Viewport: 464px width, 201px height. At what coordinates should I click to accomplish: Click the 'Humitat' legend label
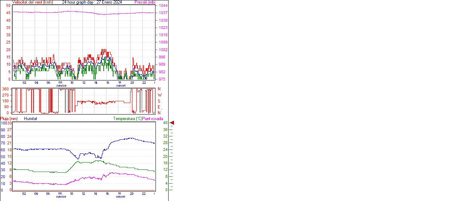[x=30, y=119]
